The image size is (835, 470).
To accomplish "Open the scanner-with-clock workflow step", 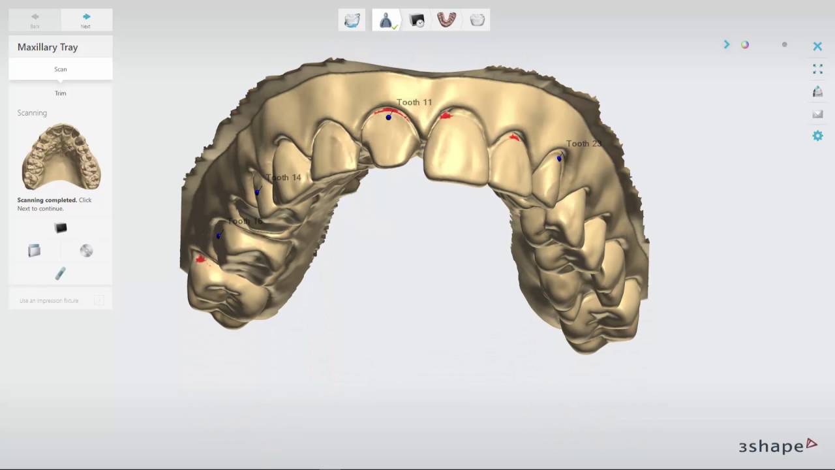I will coord(417,20).
